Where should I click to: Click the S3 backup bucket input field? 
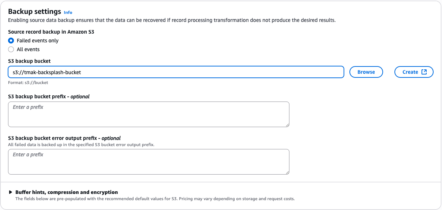click(x=176, y=72)
